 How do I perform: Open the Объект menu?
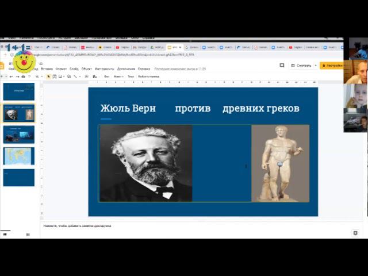tap(87, 69)
